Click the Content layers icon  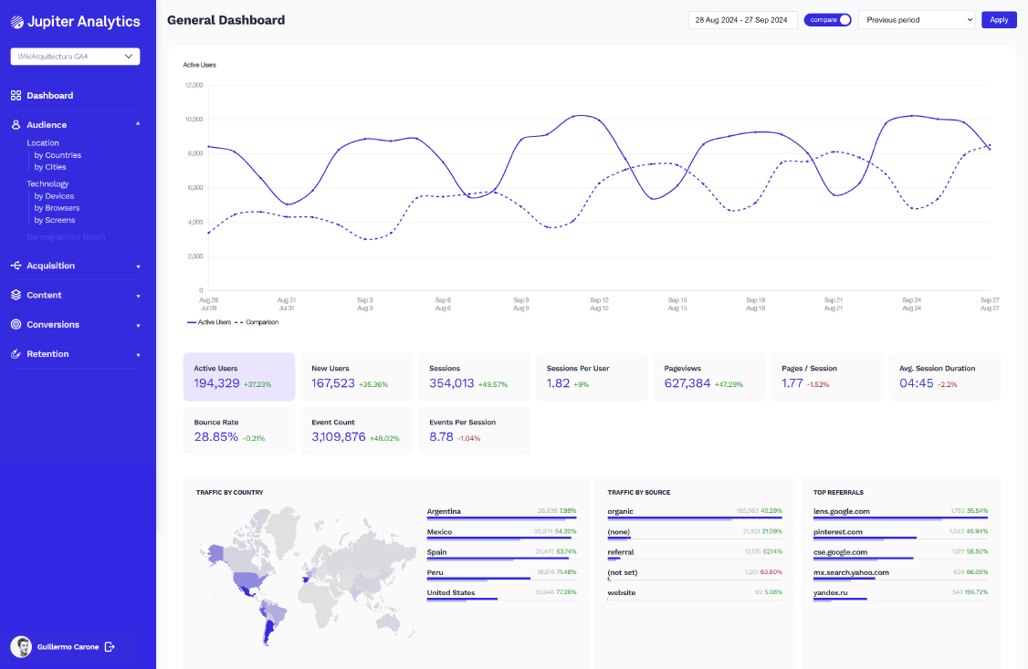[16, 296]
